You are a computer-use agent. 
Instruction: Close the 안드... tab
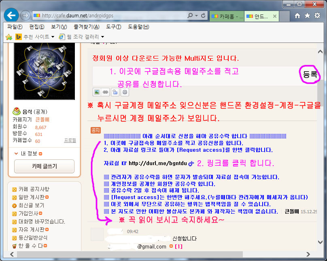[275, 16]
